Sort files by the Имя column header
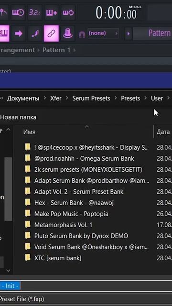172x306 pixels. coord(30,132)
